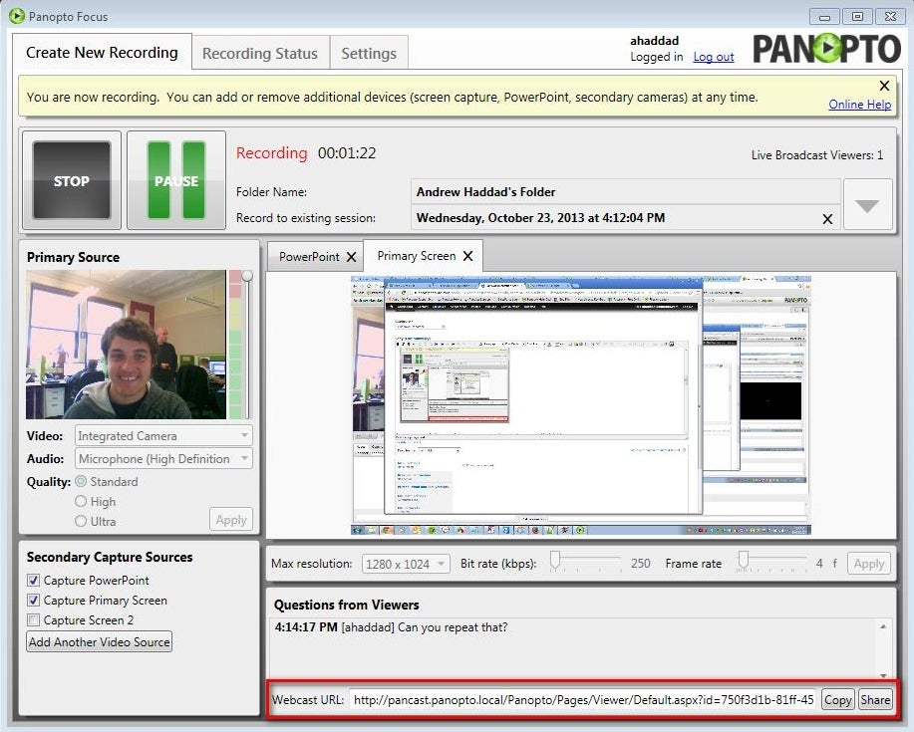
Task: Click Add Another Video Source button
Action: [99, 641]
